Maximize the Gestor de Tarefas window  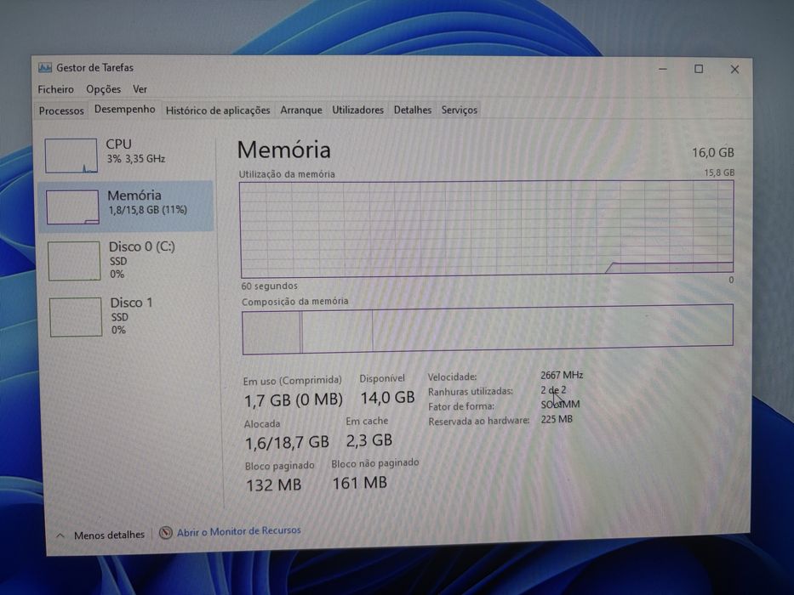click(x=699, y=69)
